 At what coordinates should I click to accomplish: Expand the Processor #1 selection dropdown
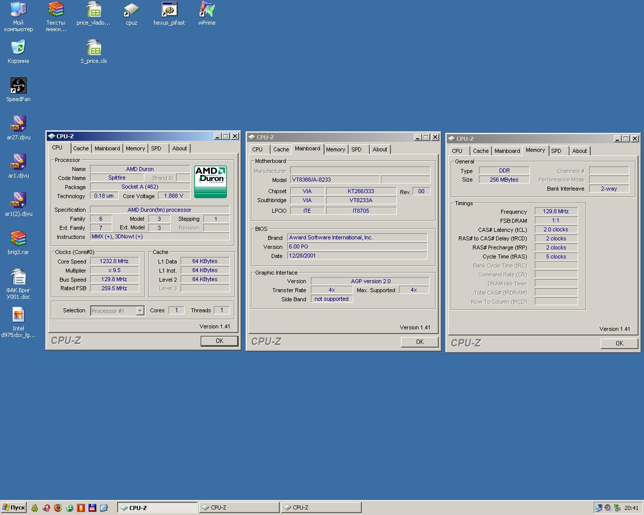tap(140, 311)
